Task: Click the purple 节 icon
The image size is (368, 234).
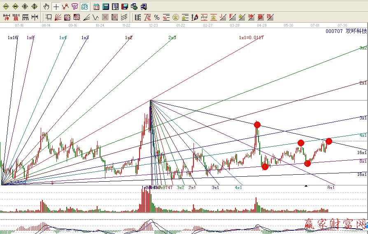Action: (x=75, y=7)
